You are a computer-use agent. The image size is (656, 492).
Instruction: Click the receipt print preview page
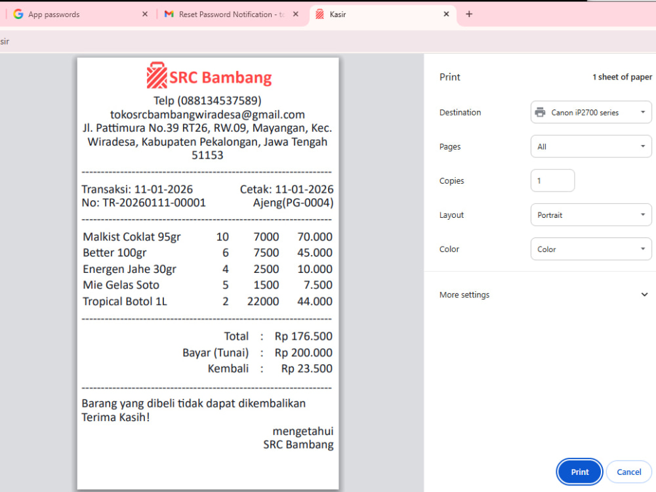click(x=208, y=274)
